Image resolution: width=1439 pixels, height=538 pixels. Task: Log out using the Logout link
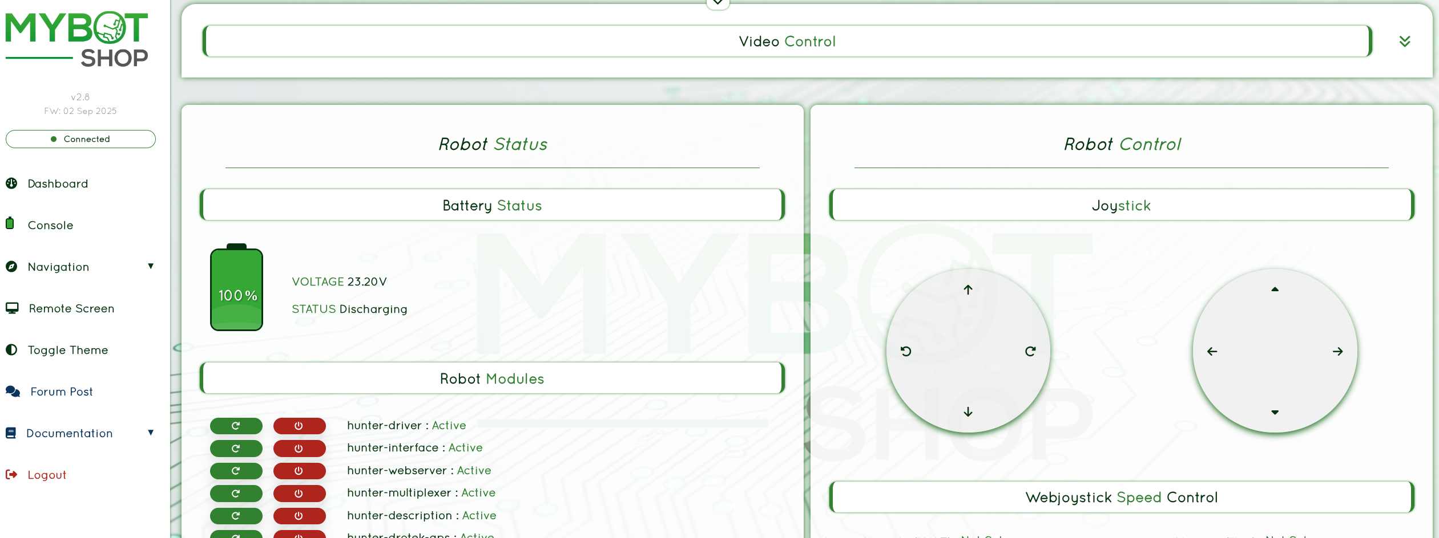point(47,475)
